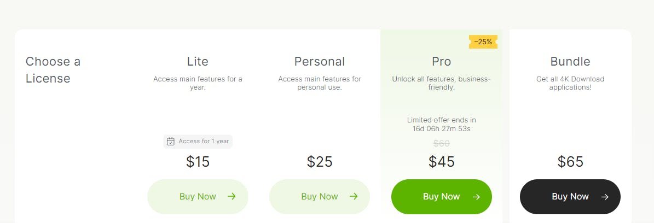Click the crossed-out $60 original price

[442, 144]
